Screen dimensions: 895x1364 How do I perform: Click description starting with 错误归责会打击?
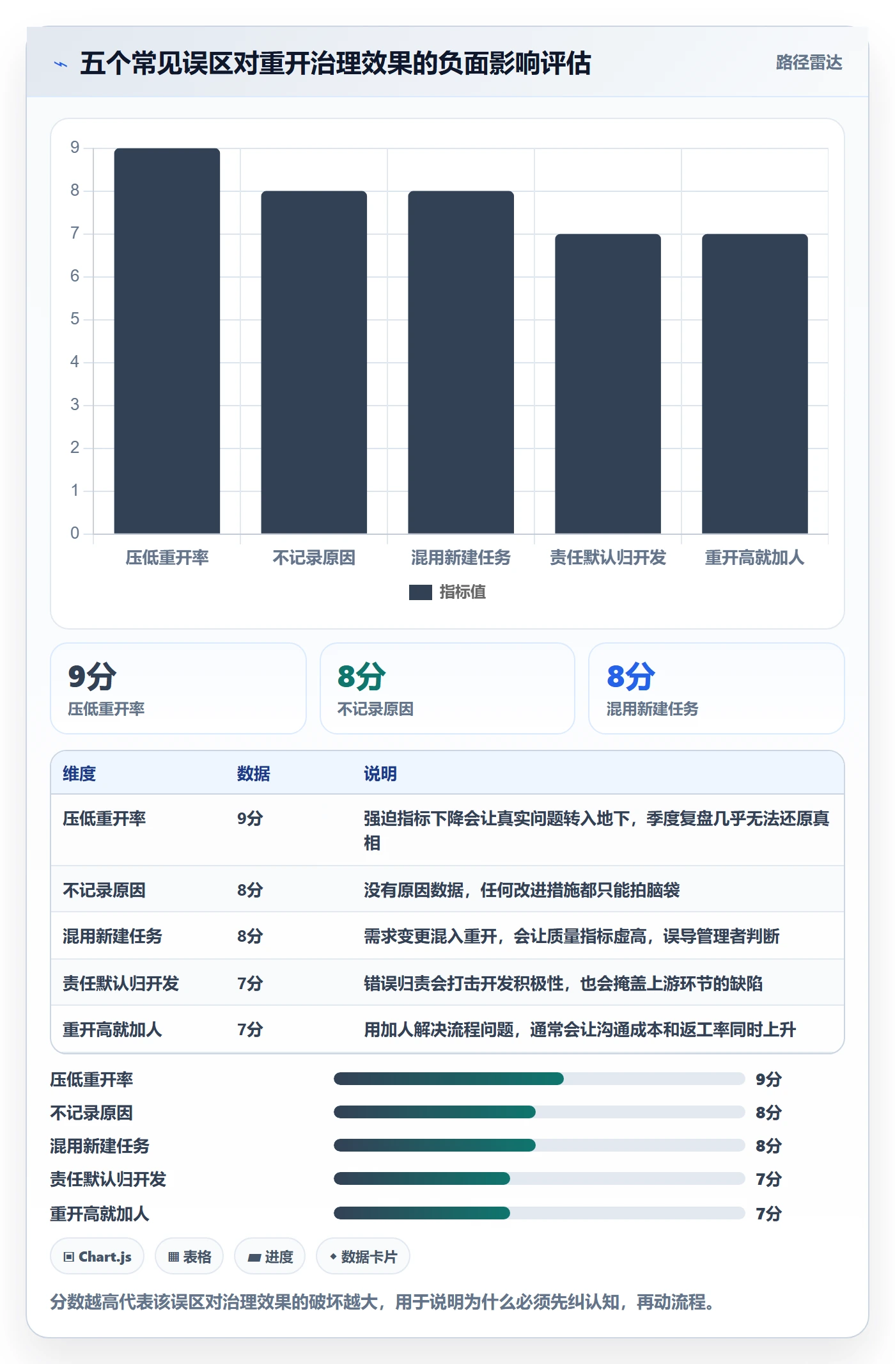(x=563, y=983)
